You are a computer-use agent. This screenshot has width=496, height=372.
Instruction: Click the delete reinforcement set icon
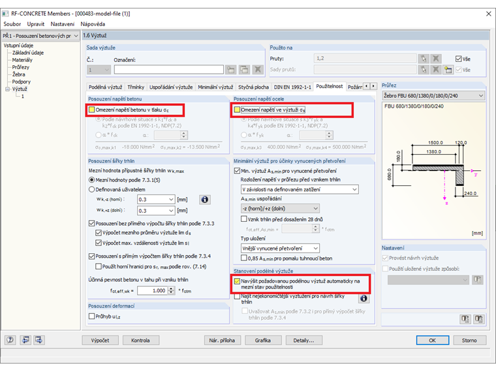(x=258, y=70)
